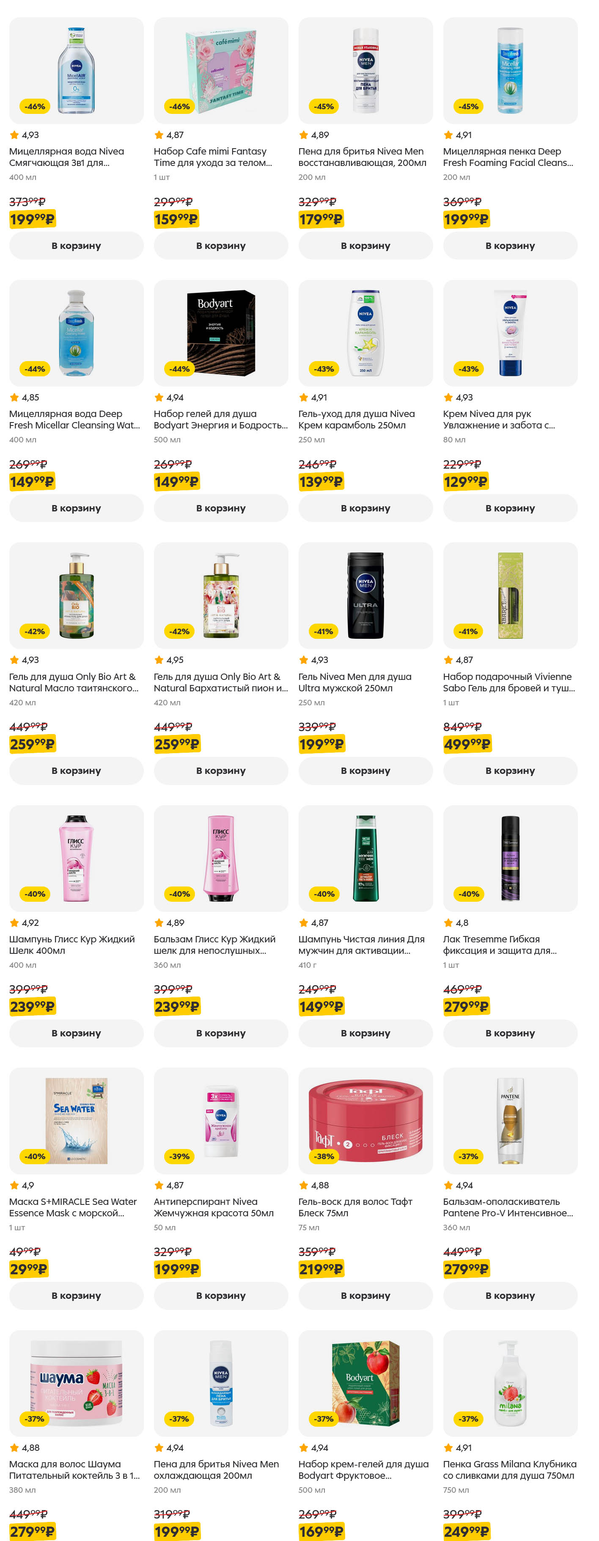Click the -46% badge on Cafe mimi set
The height and width of the screenshot is (1541, 599).
tap(179, 107)
